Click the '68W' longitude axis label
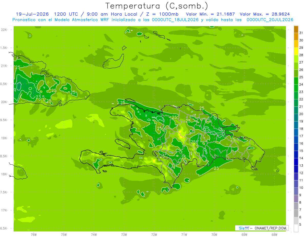Screen dimensions: 308x238 point(274,235)
